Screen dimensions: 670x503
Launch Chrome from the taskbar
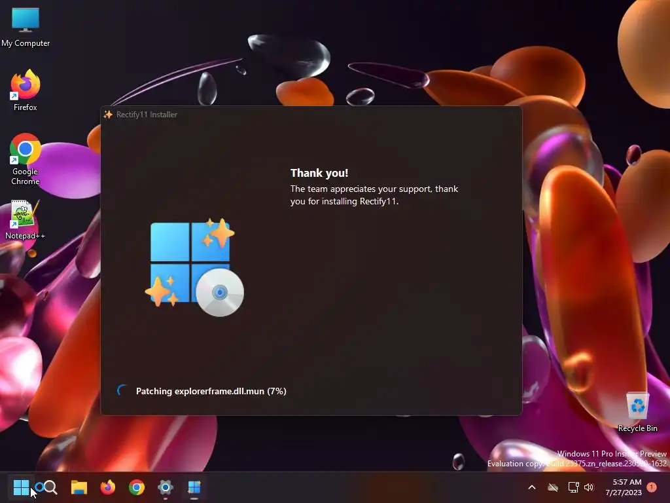point(137,487)
